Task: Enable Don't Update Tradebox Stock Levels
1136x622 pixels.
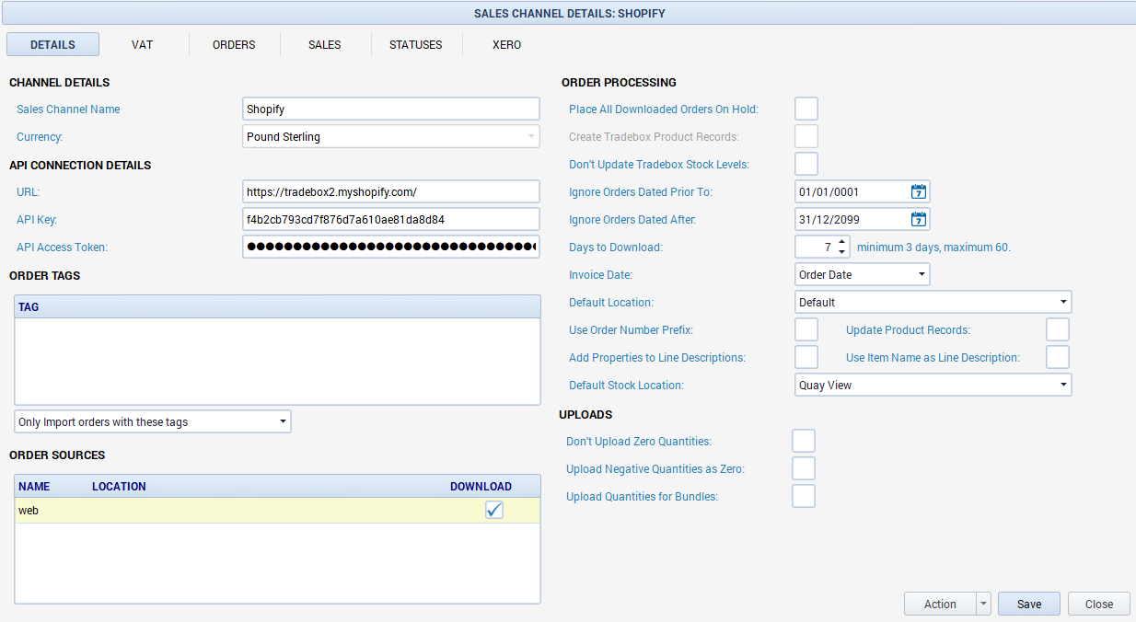Action: 806,164
